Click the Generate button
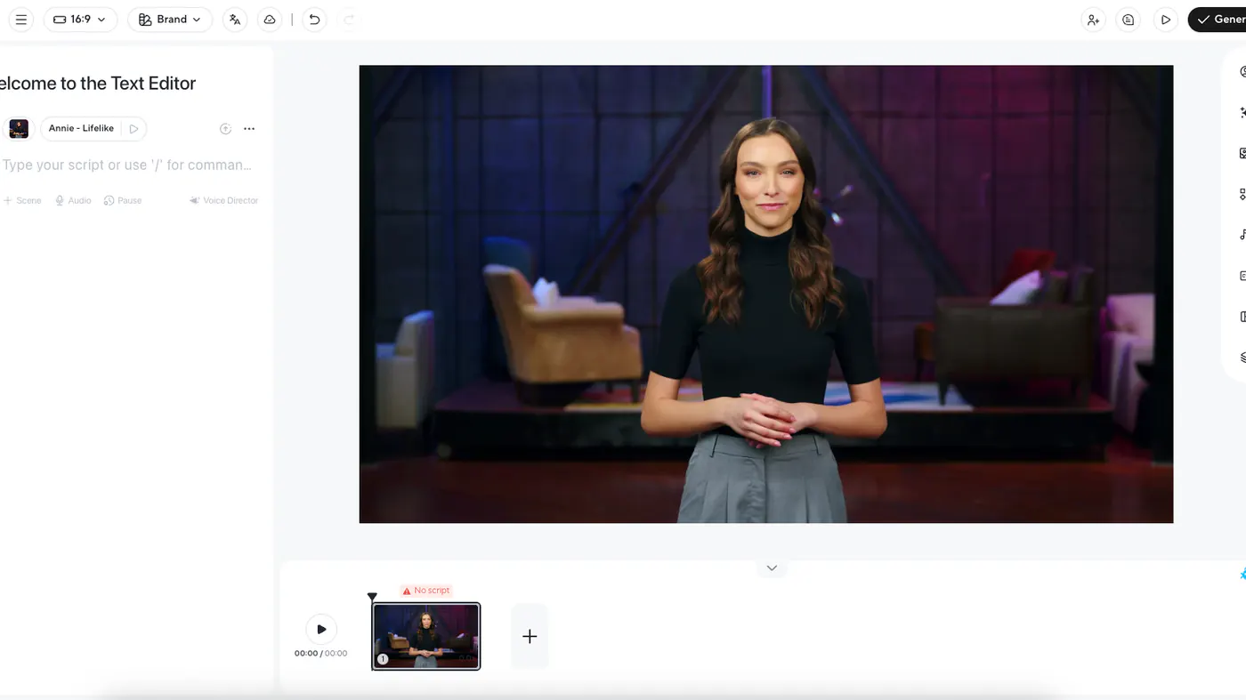The width and height of the screenshot is (1246, 700). point(1218,20)
